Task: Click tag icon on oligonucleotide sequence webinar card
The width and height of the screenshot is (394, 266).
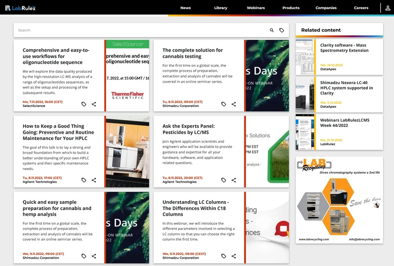Action: (x=84, y=104)
